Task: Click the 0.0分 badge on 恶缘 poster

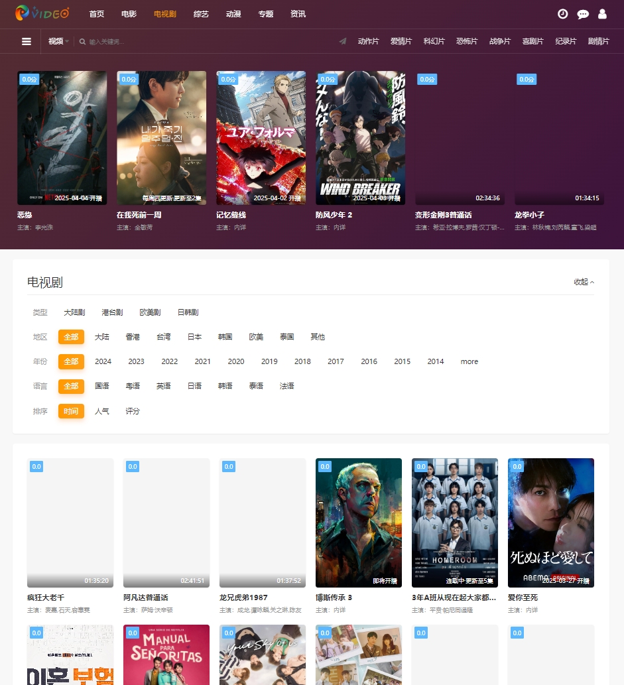Action: tap(29, 79)
